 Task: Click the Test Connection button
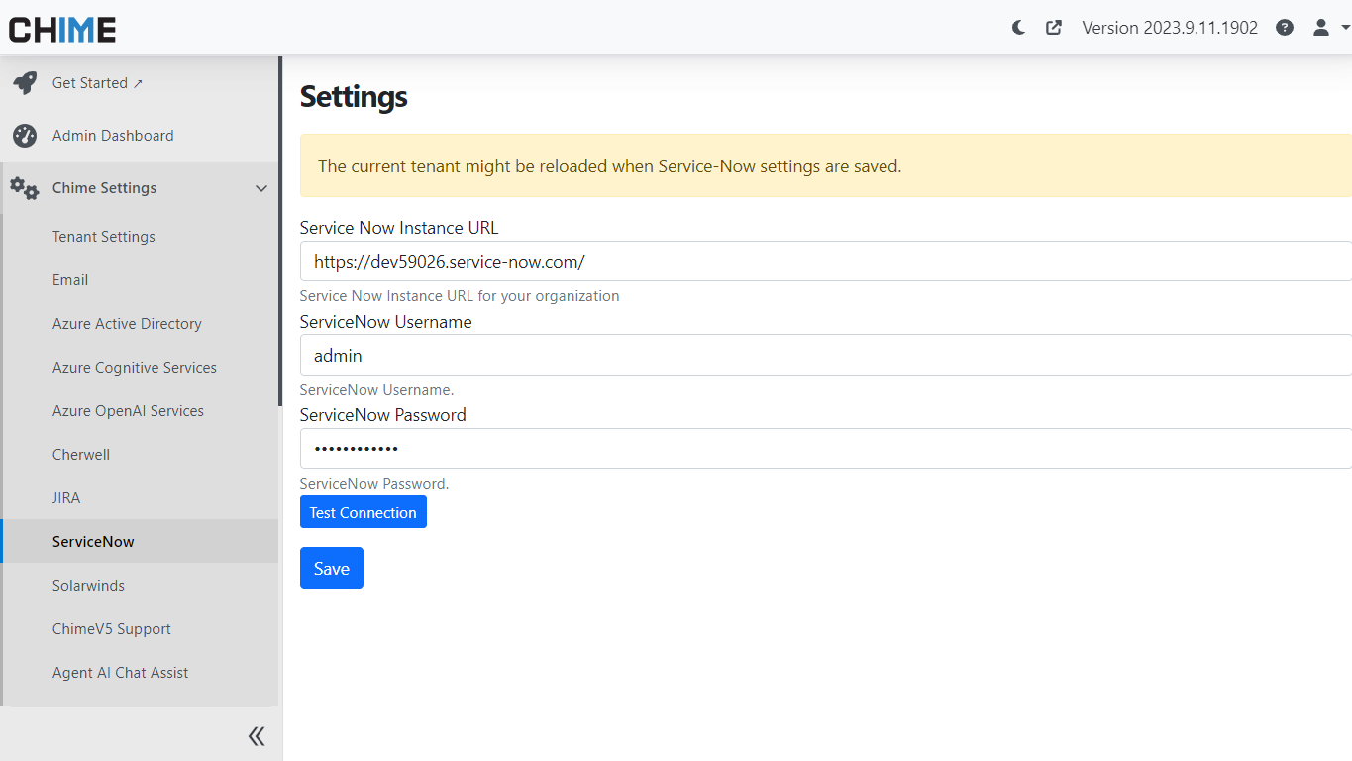coord(364,512)
